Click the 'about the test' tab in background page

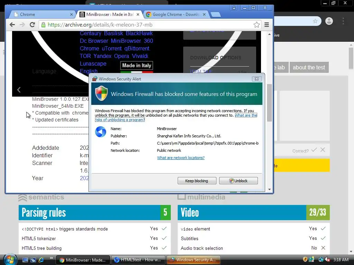309,67
